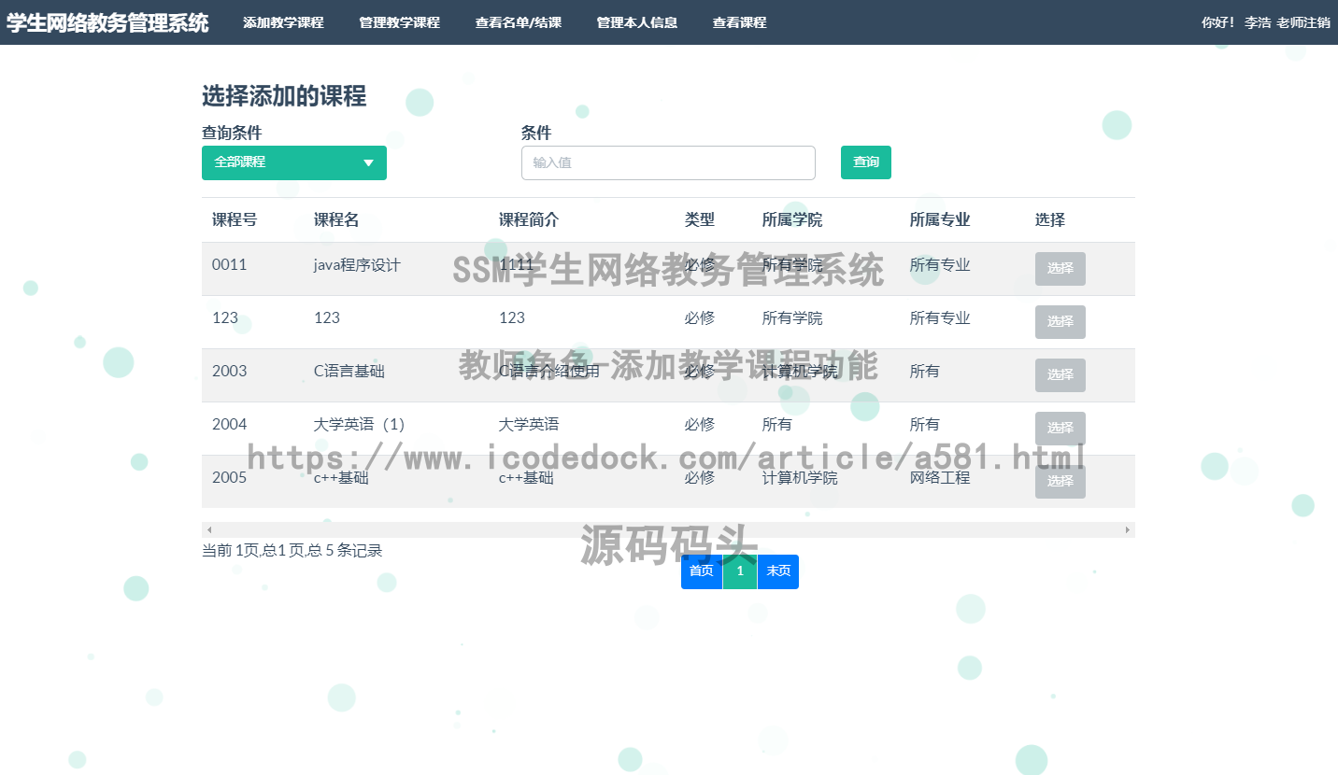This screenshot has height=775, width=1338.
Task: Focus the 输入值 condition input field
Action: coord(667,162)
